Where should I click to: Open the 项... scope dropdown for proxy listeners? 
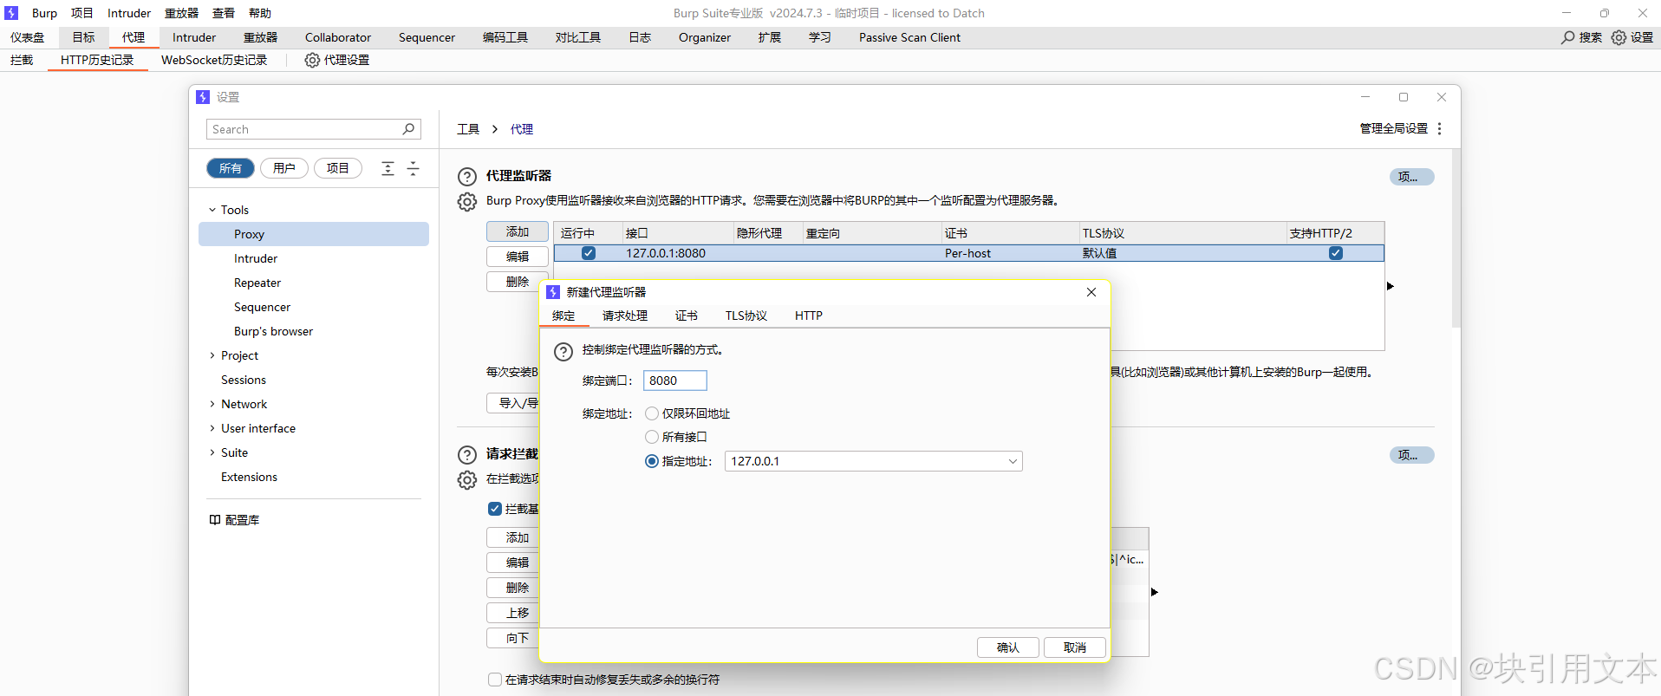click(x=1412, y=177)
